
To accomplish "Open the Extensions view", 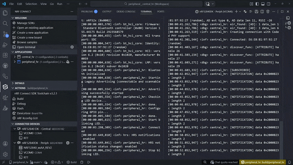I will [x=5, y=55].
